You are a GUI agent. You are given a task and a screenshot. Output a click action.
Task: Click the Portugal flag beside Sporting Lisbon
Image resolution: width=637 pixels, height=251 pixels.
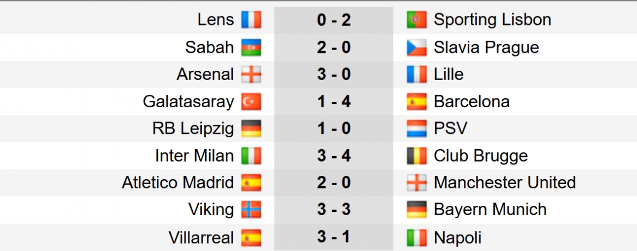click(x=417, y=20)
